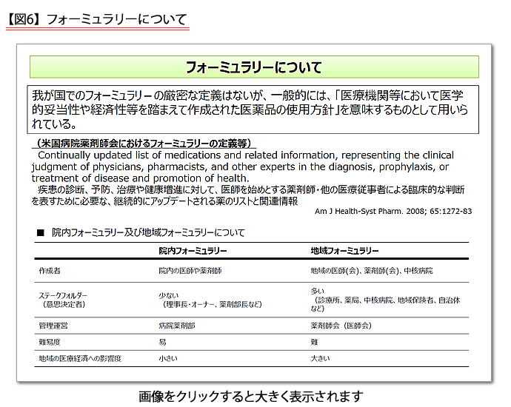Viewport: 511px width, 407px height.
Task: Click the section heading 院内フォーミュラリー及び地域フォーミュラリーについて
Action: [148, 232]
